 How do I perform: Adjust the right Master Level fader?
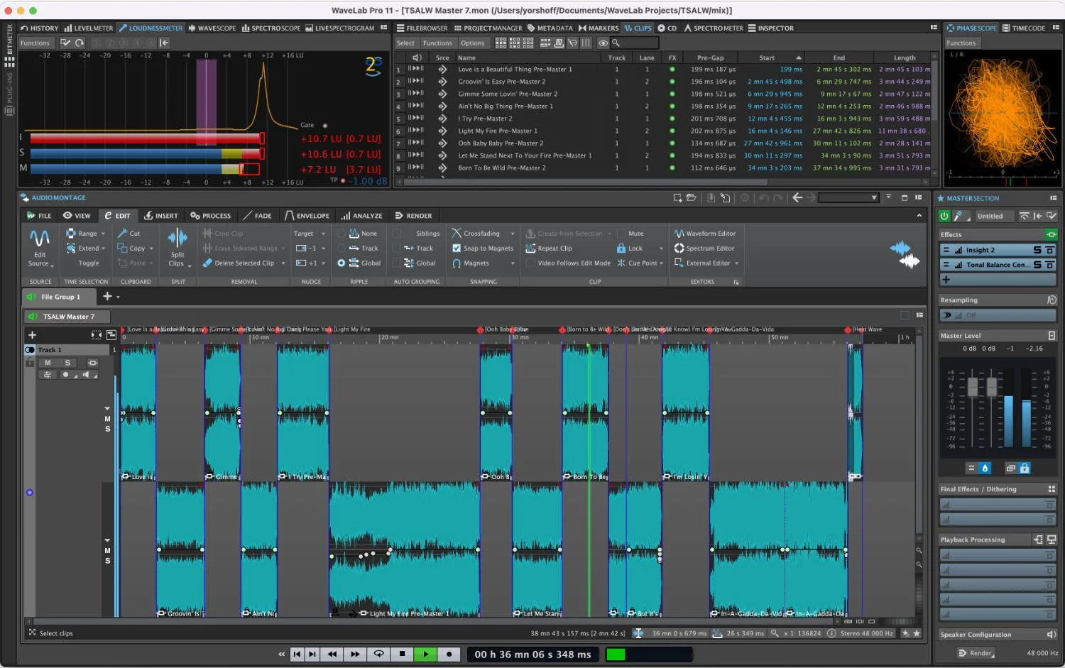coord(991,387)
